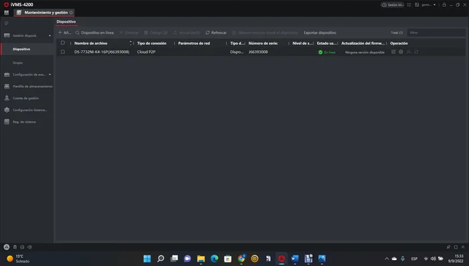Collapse the Gestión disposit. section

[50, 36]
